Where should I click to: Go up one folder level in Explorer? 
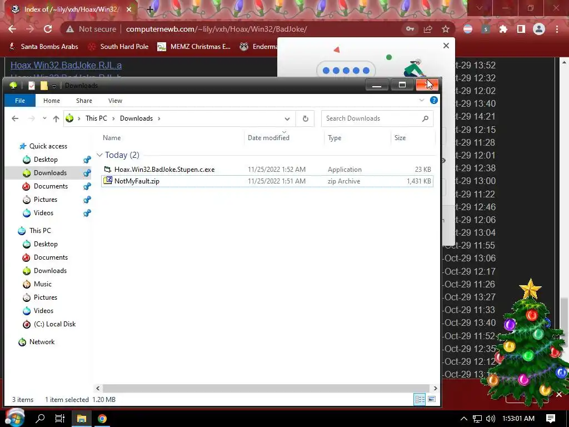tap(56, 118)
